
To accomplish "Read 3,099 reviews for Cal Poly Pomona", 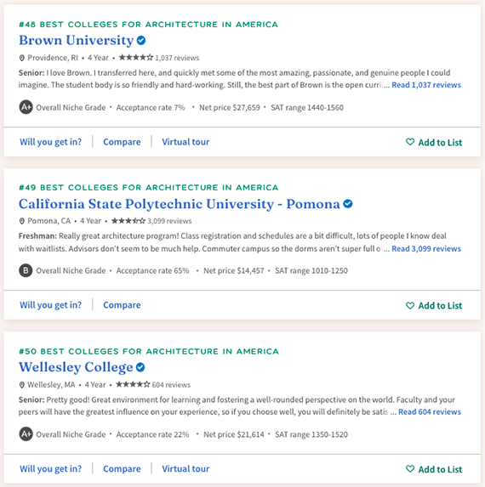I will pos(426,248).
